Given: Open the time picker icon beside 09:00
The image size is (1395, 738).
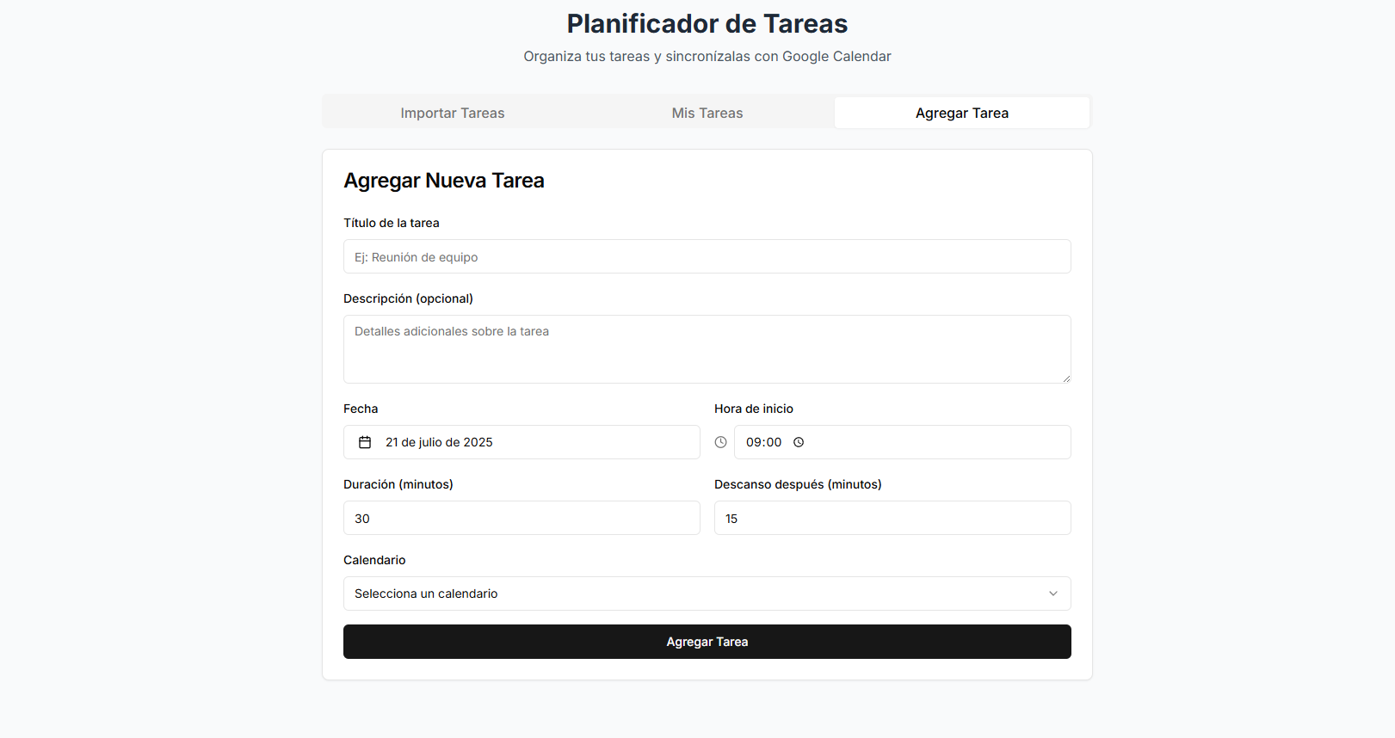Looking at the screenshot, I should pos(799,442).
